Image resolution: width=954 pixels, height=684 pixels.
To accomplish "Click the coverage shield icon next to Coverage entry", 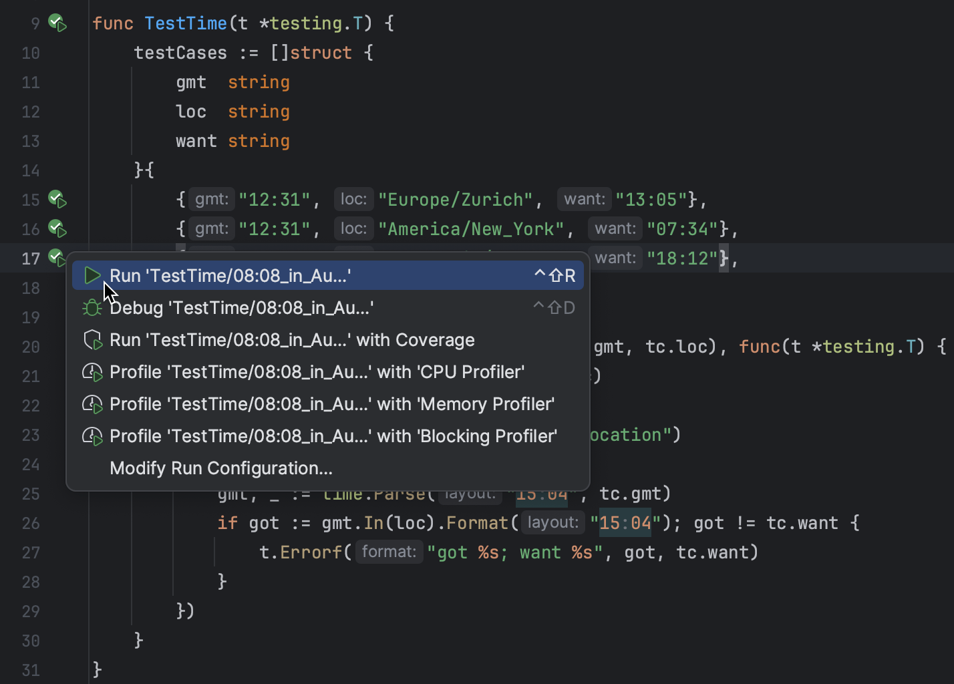I will click(92, 339).
